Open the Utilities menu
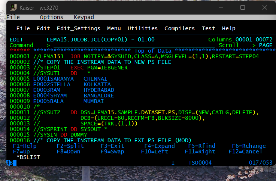This screenshot has height=181, width=276. 143,28
